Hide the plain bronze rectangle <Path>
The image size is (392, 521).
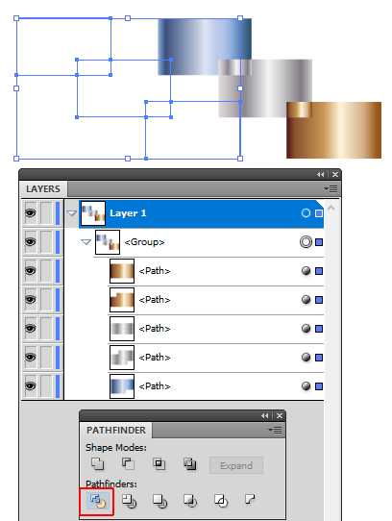click(x=30, y=271)
